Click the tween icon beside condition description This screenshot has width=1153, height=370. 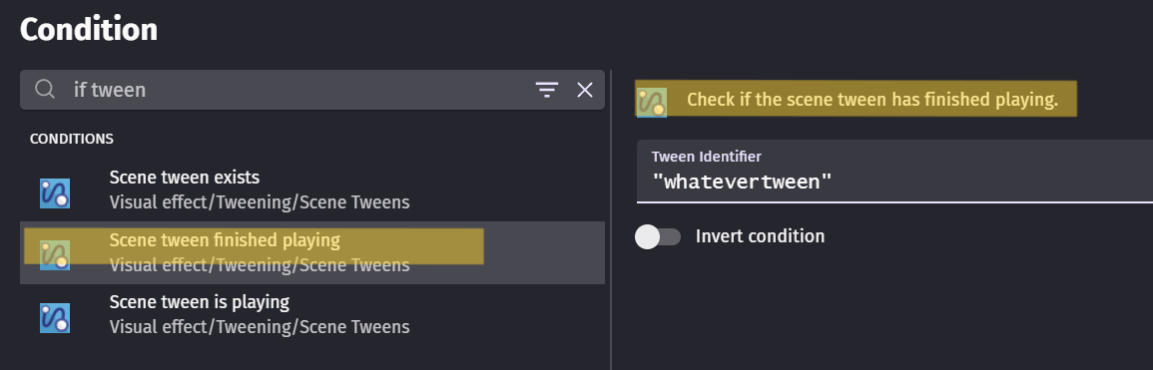(x=652, y=102)
